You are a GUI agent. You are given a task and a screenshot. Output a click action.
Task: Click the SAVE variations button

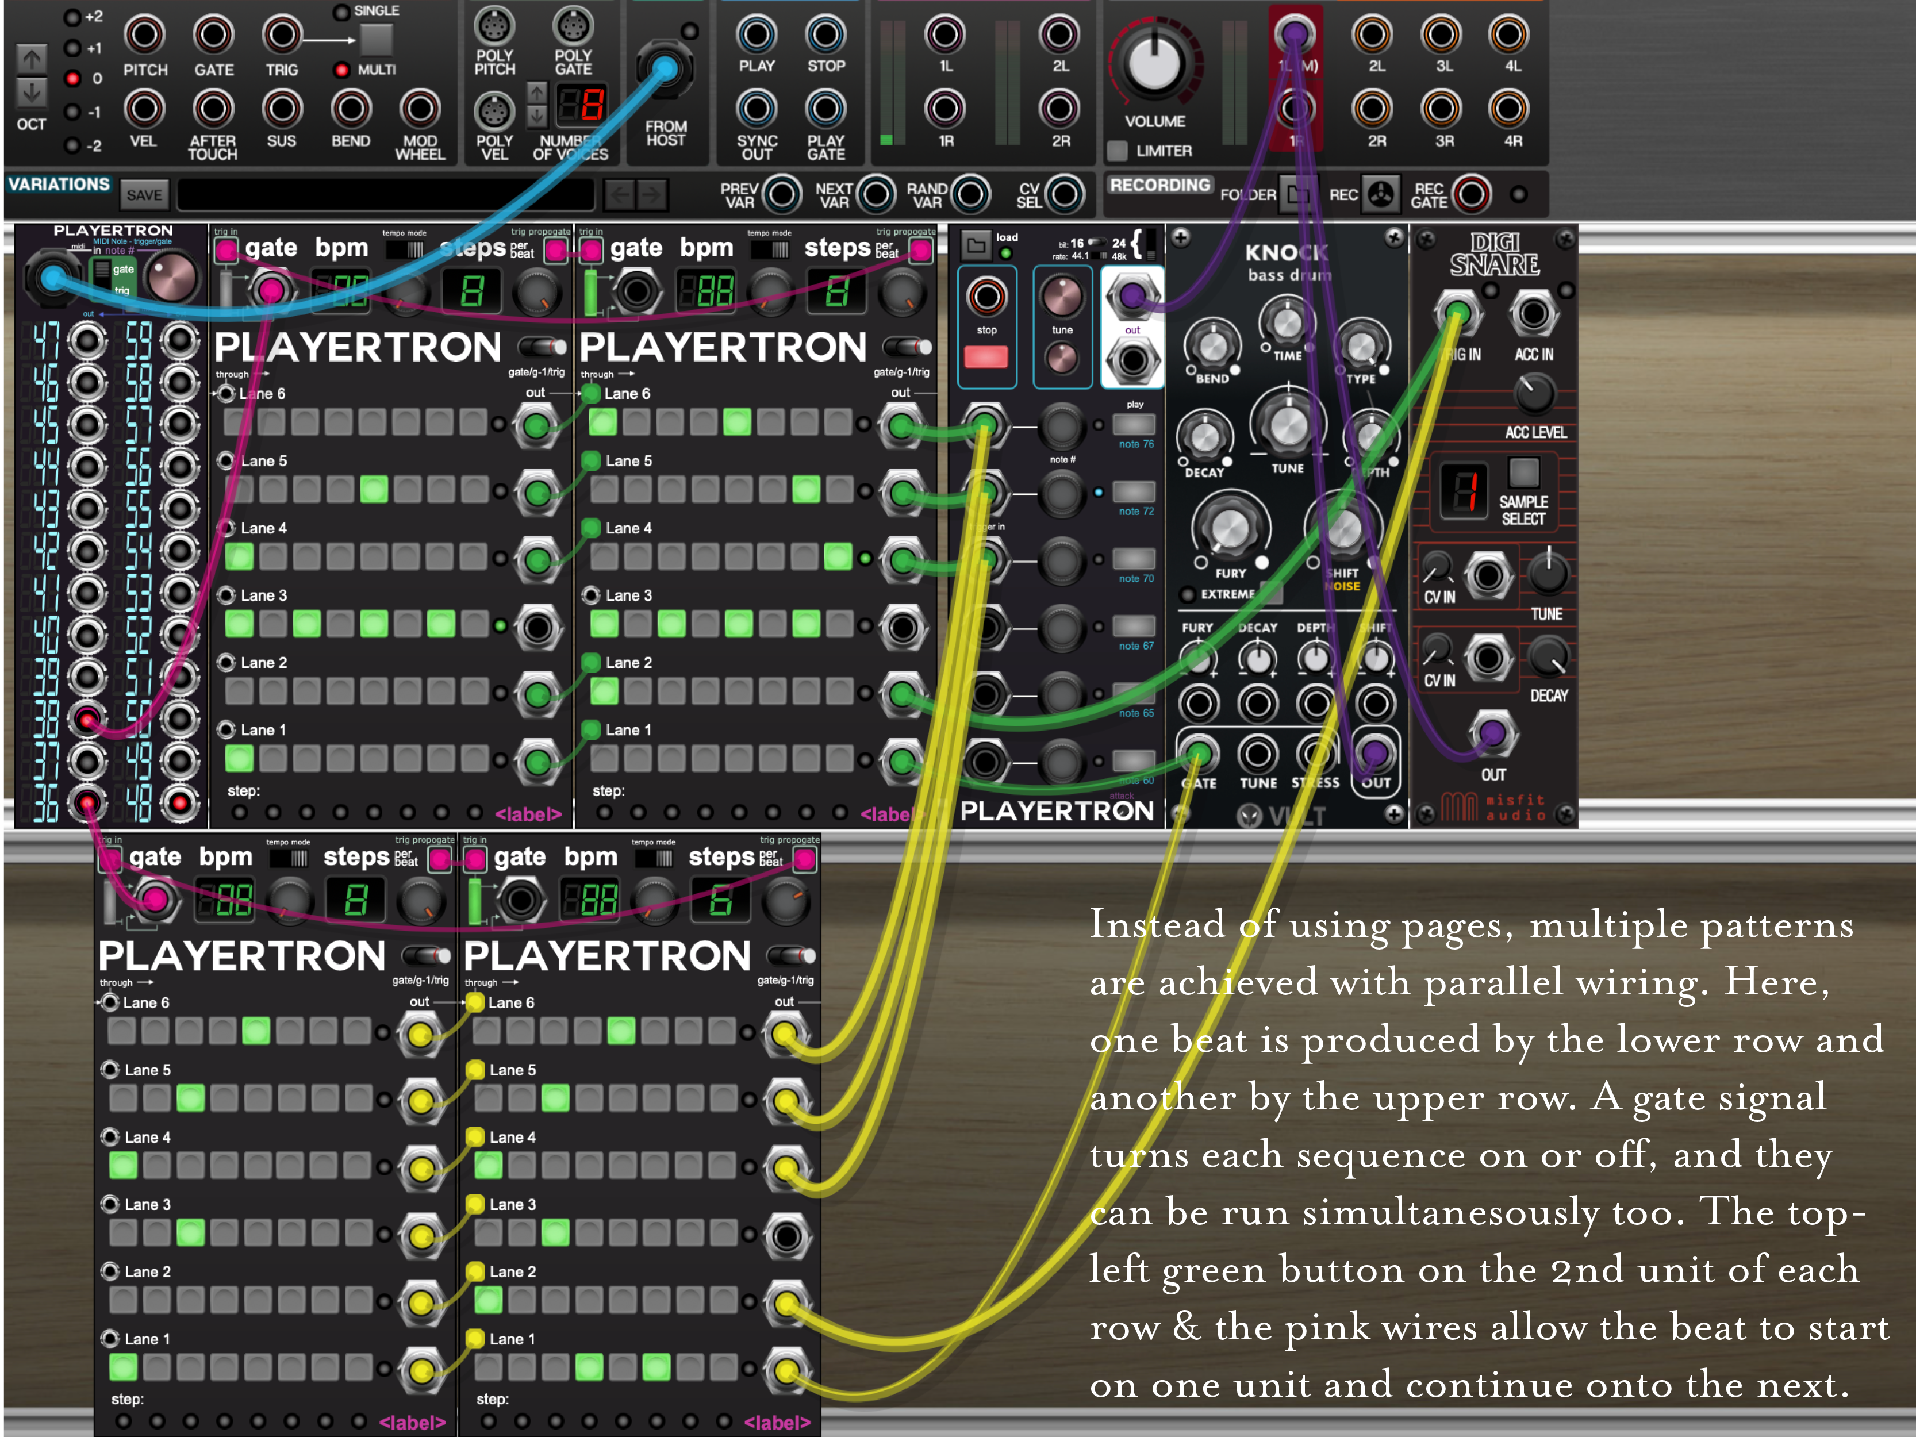pyautogui.click(x=144, y=195)
